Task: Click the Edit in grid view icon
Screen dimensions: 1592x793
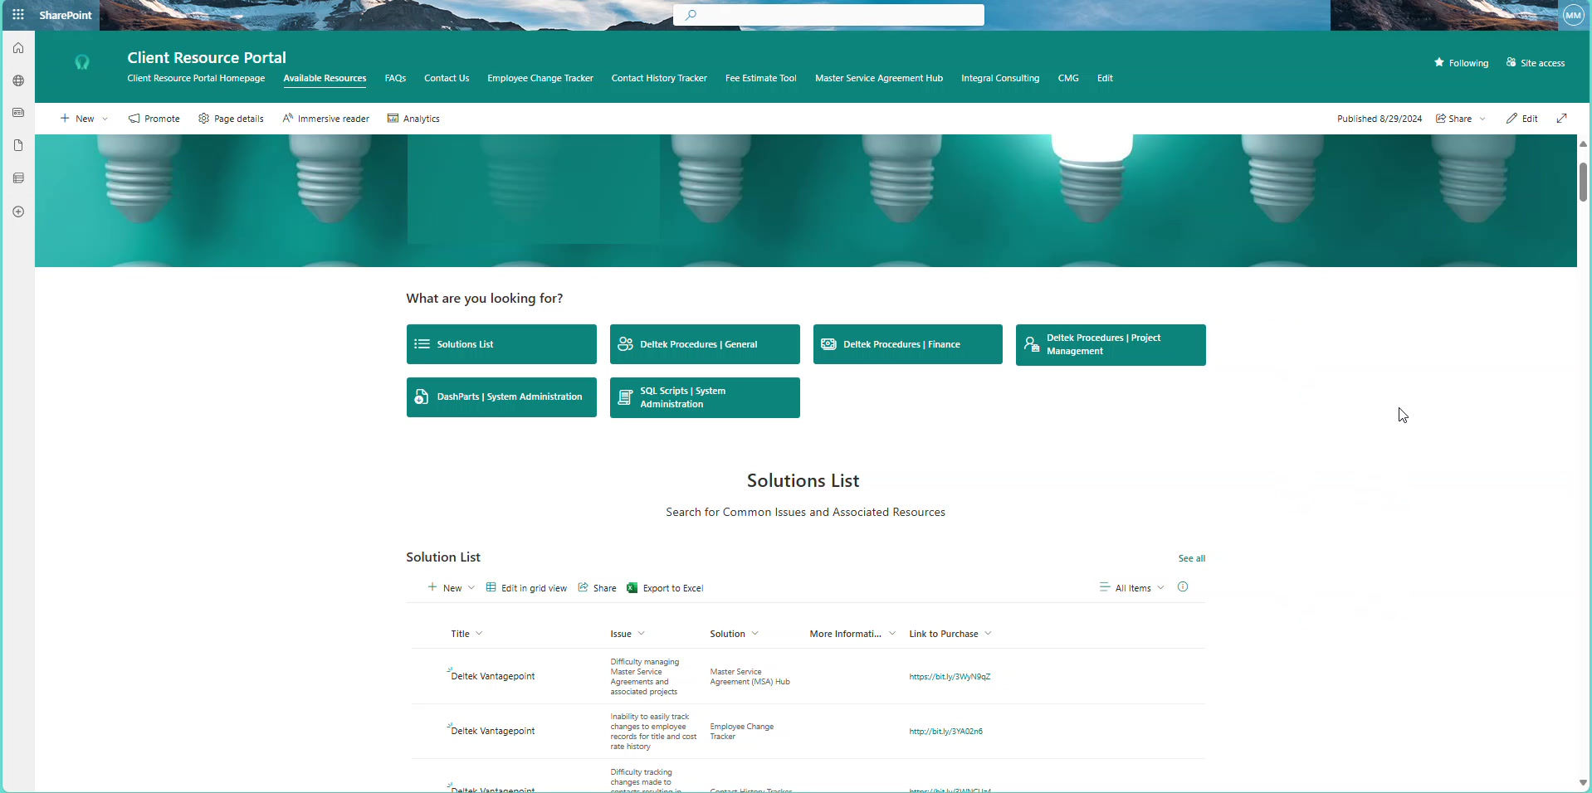Action: 491,587
